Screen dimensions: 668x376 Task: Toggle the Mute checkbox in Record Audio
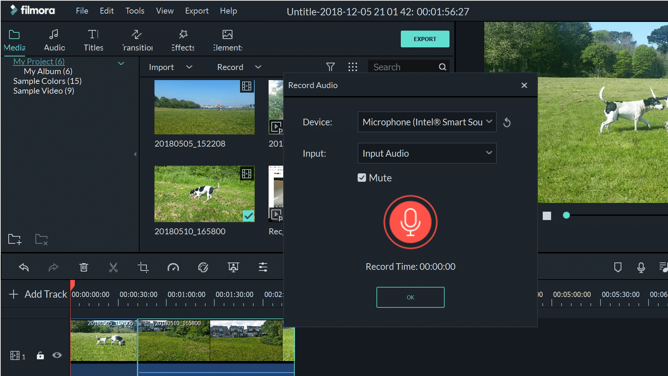[361, 178]
